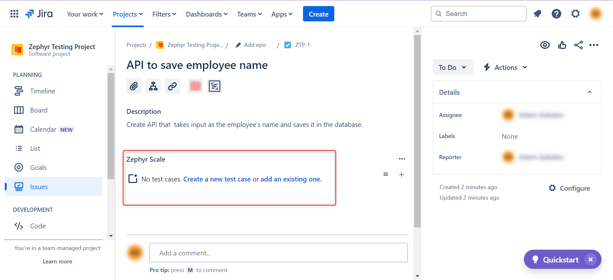Expand the Your work menu

point(85,14)
